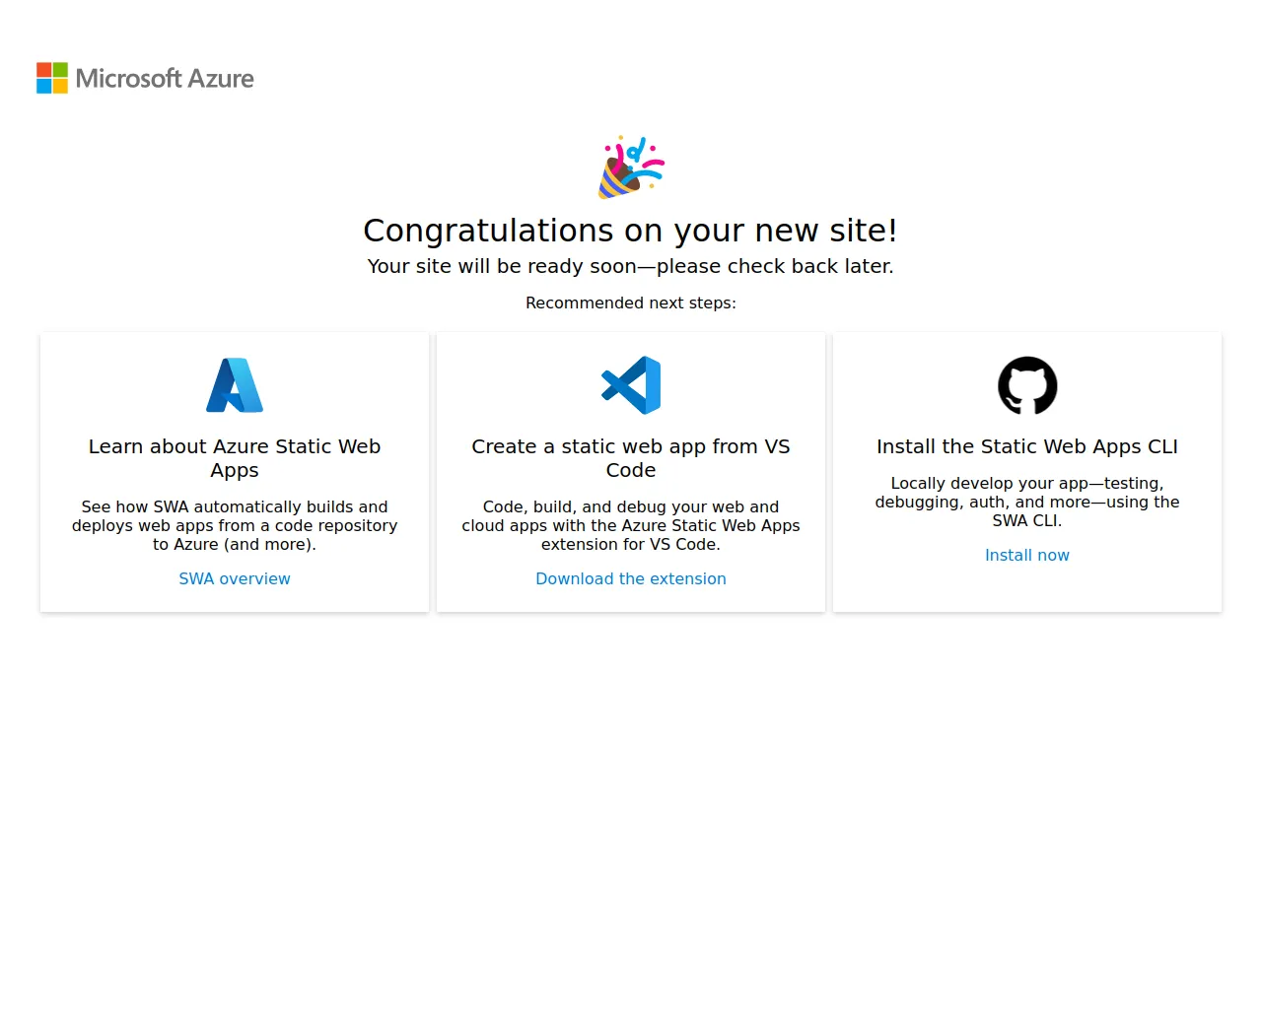Open the Download the extension link
This screenshot has height=1009, width=1262.
click(x=631, y=579)
